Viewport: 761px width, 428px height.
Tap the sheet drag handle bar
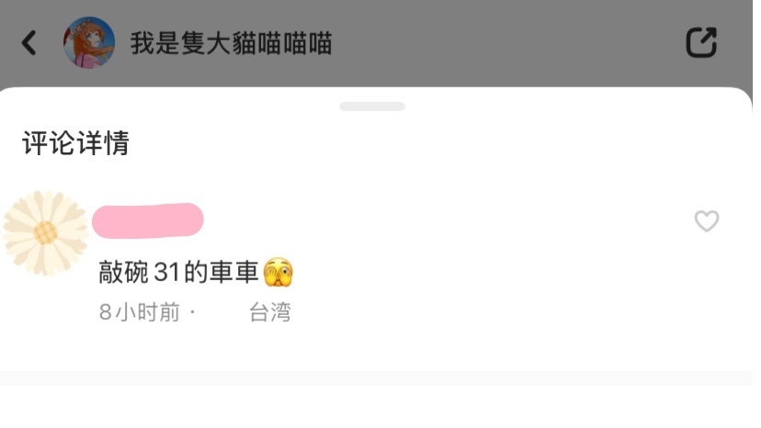[372, 107]
